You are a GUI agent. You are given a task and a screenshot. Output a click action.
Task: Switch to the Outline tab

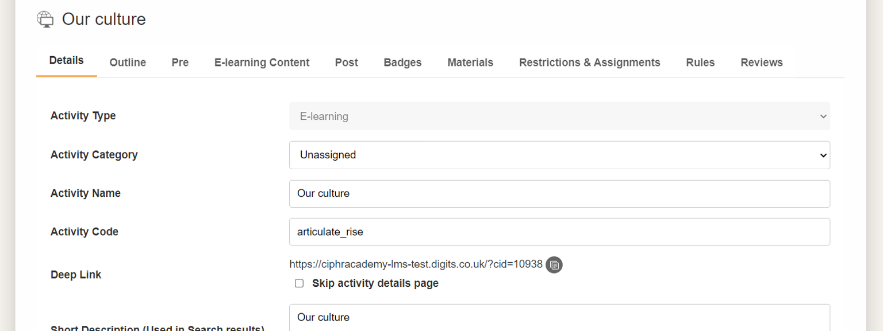click(128, 63)
